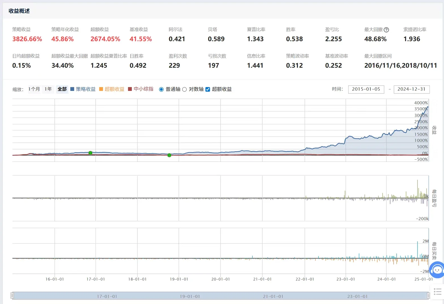Click the list menu icon at bottom right

438,292
